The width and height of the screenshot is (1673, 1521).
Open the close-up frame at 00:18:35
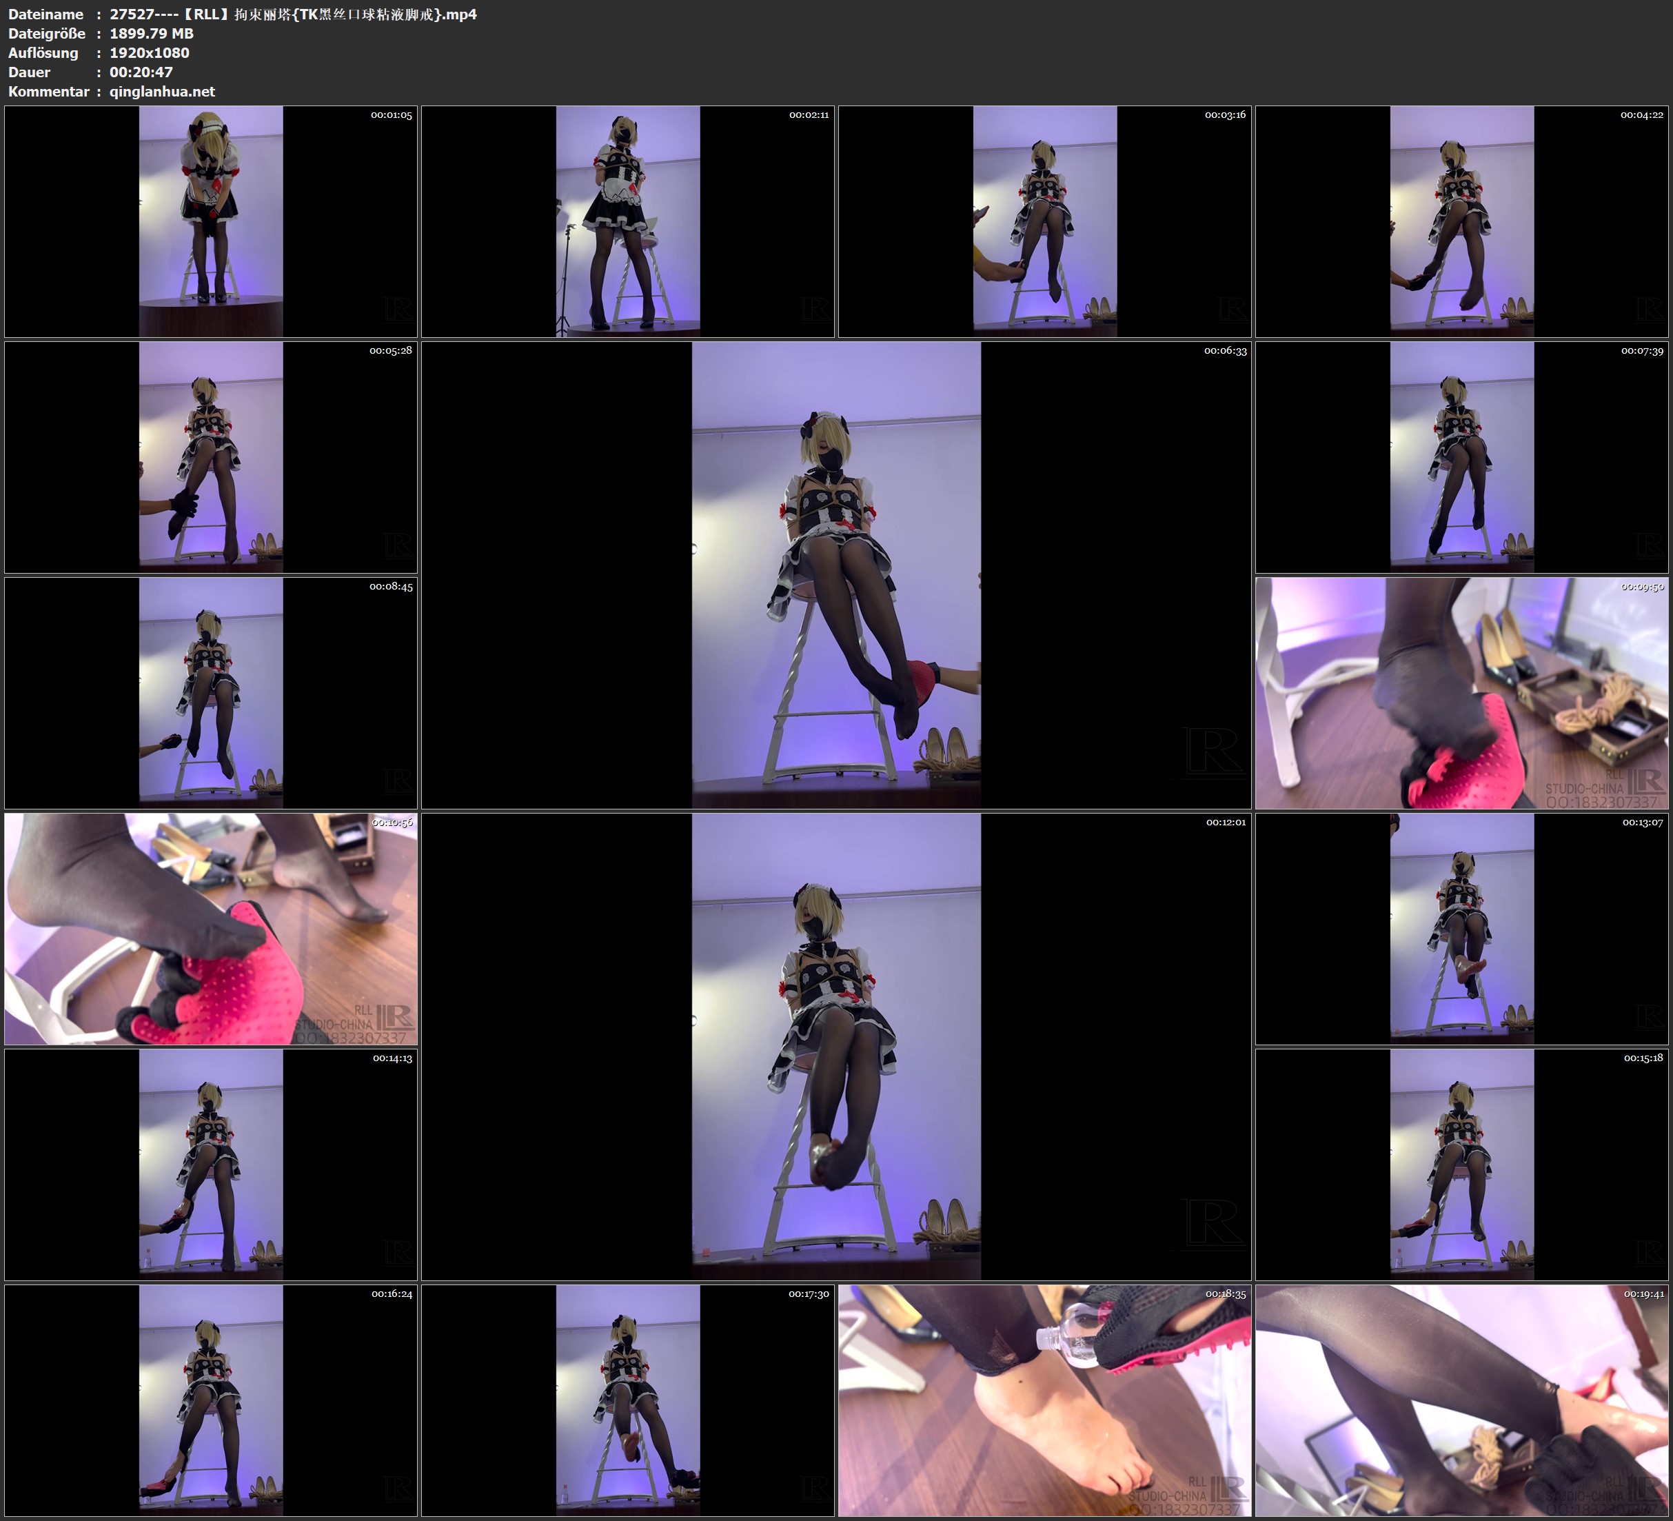pyautogui.click(x=1045, y=1400)
